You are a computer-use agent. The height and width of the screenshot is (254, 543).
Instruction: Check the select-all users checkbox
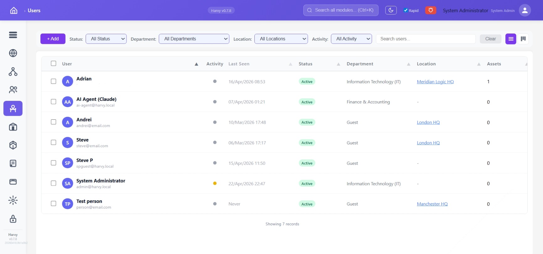[54, 64]
